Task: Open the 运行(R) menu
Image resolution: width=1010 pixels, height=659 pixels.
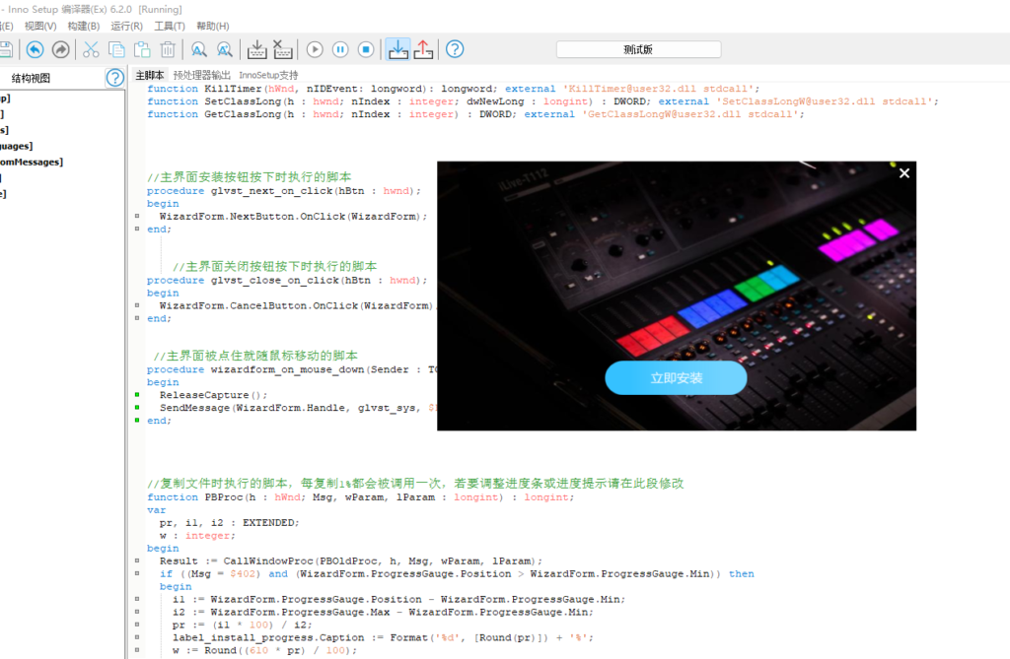Action: pos(126,26)
